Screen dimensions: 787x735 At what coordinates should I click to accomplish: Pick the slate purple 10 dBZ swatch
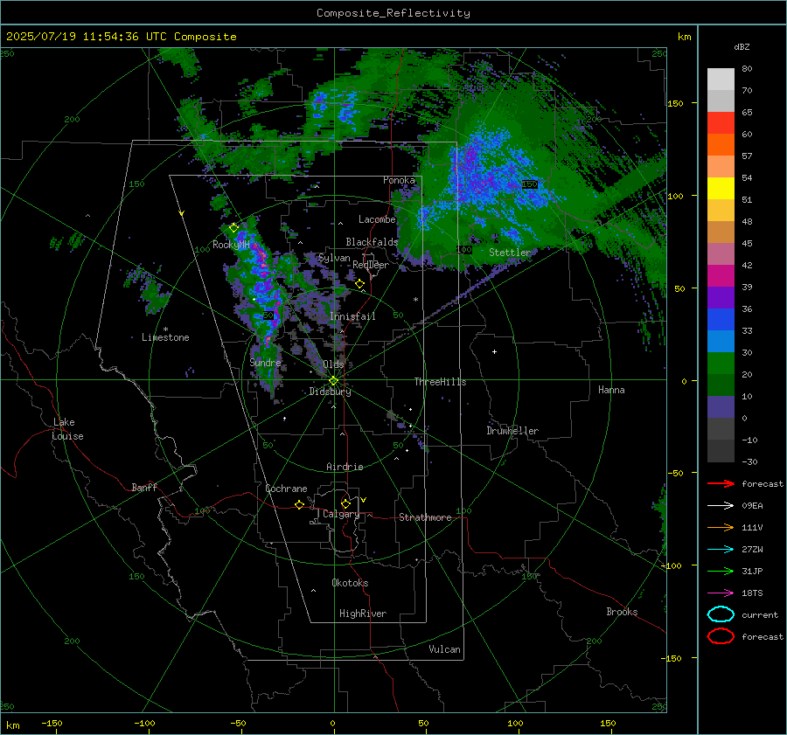point(721,406)
